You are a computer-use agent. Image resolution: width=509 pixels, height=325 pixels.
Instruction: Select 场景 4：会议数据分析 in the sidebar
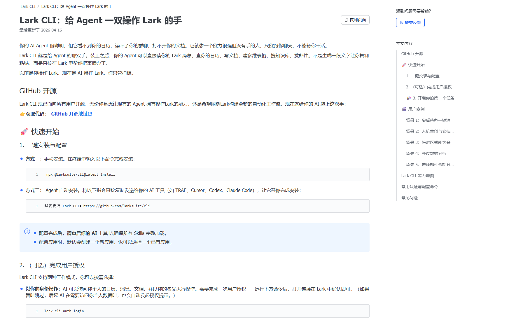426,153
